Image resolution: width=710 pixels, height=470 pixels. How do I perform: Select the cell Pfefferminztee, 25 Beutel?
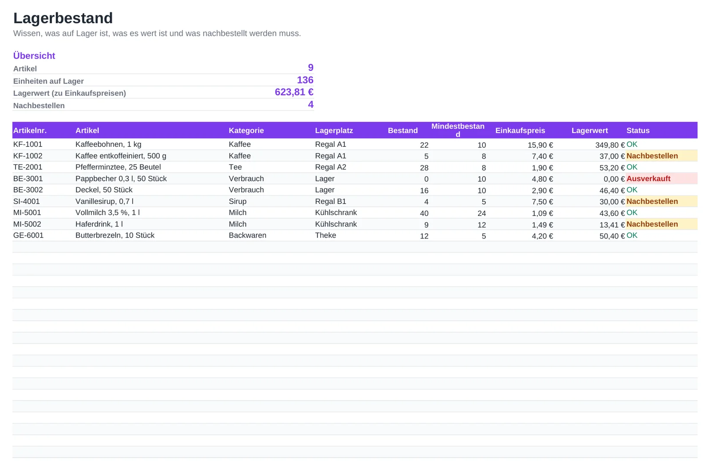pos(118,167)
